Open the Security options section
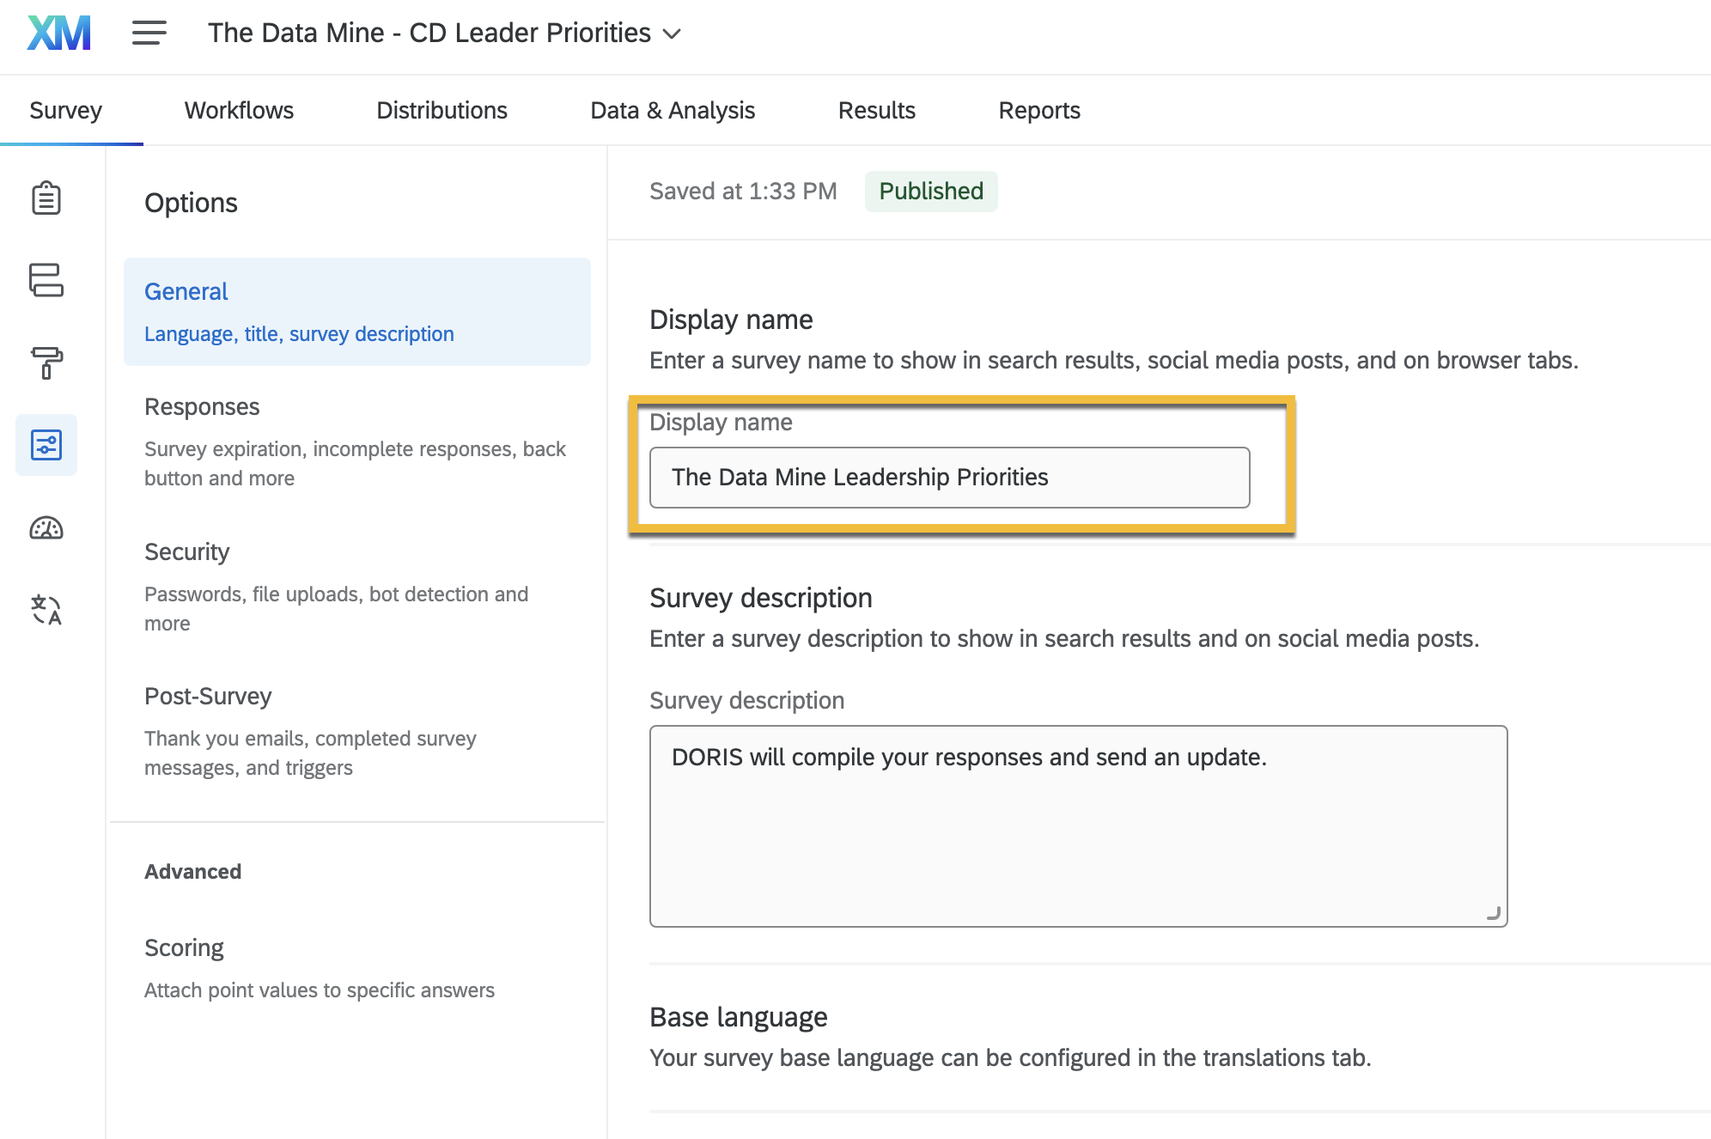 (357, 587)
